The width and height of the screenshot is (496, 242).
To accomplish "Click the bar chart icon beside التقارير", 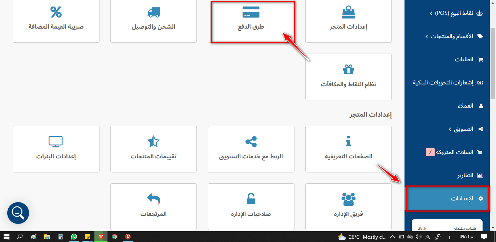I will (480, 175).
